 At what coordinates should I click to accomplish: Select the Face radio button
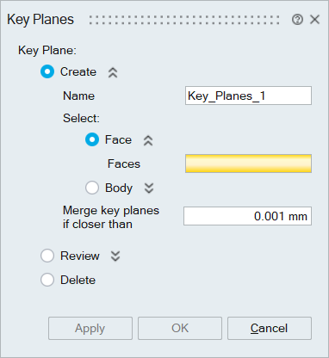coord(92,139)
